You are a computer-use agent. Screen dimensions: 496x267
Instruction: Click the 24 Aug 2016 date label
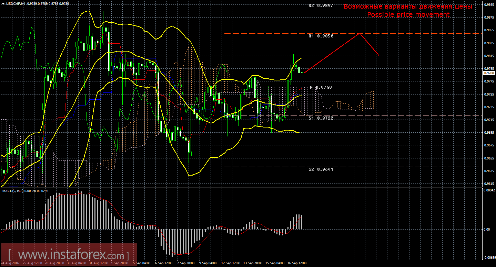tap(10, 263)
